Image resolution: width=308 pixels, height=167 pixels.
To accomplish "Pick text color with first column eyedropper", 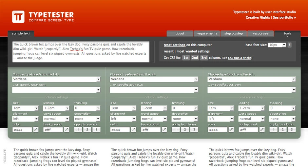I will 36,130.
